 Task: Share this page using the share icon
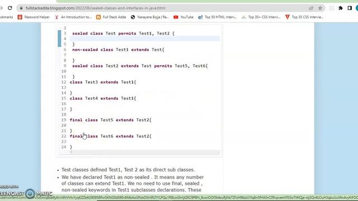point(311,8)
